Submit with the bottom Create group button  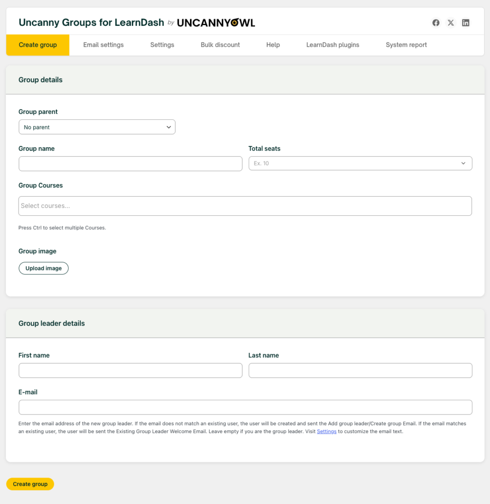(30, 484)
